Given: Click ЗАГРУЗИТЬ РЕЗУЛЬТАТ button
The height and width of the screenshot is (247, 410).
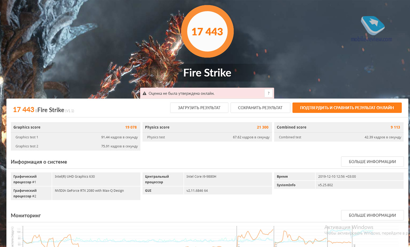Looking at the screenshot, I should coord(199,108).
